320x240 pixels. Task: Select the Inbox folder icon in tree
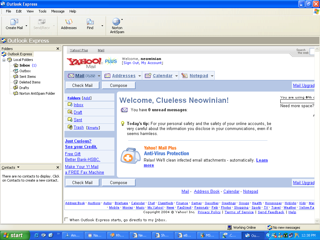point(16,65)
